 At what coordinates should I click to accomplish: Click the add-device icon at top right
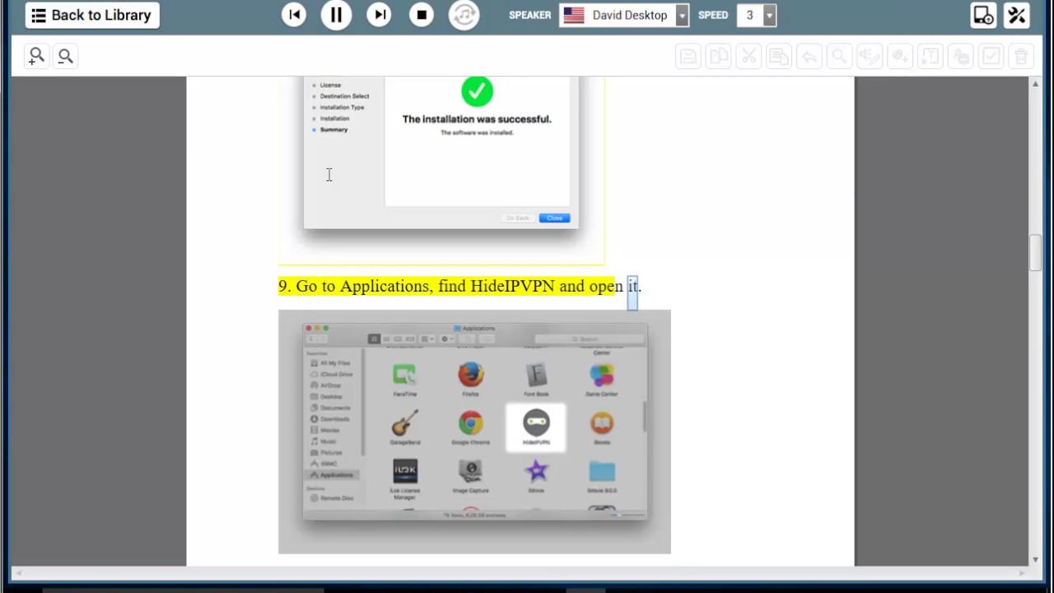[x=984, y=16]
